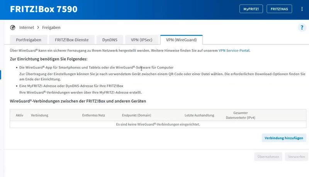Go to Internet in the breadcrumb
309x177 pixels.
pos(27,27)
